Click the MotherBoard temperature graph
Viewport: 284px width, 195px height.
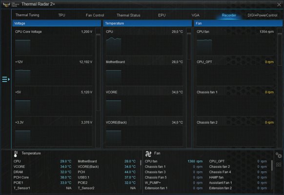pyautogui.click(x=144, y=76)
